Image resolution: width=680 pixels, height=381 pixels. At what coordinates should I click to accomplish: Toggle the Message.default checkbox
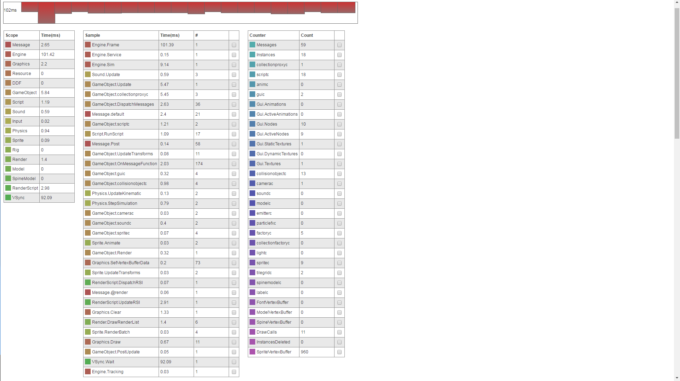tap(234, 114)
